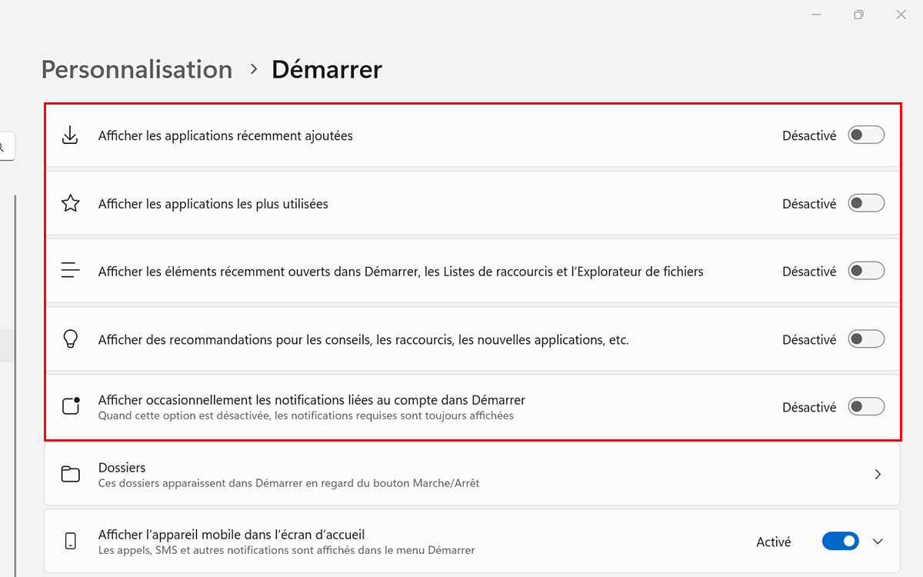This screenshot has width=923, height=577.
Task: Click "Afficher les applications récemment ajoutées" label
Action: coord(225,135)
